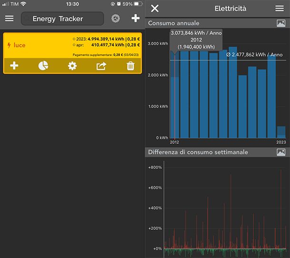Tap the +800% axis label in weekly chart

[x=155, y=168]
